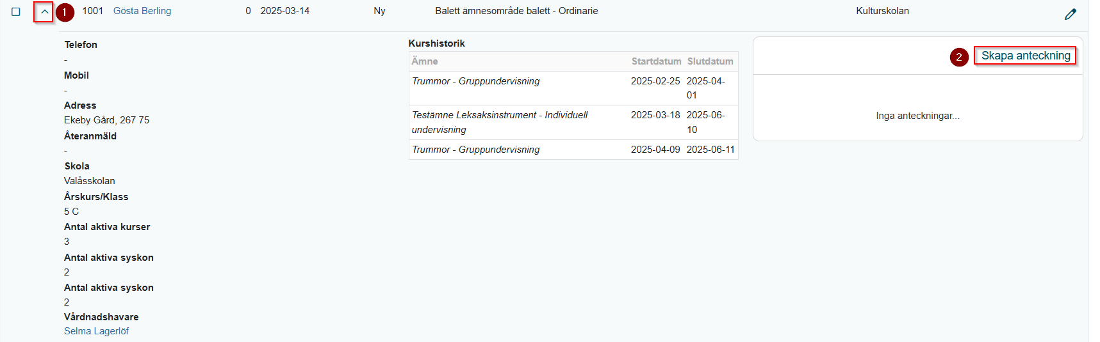The width and height of the screenshot is (1100, 342).
Task: Sort course history by Startdatum header
Action: tap(656, 61)
